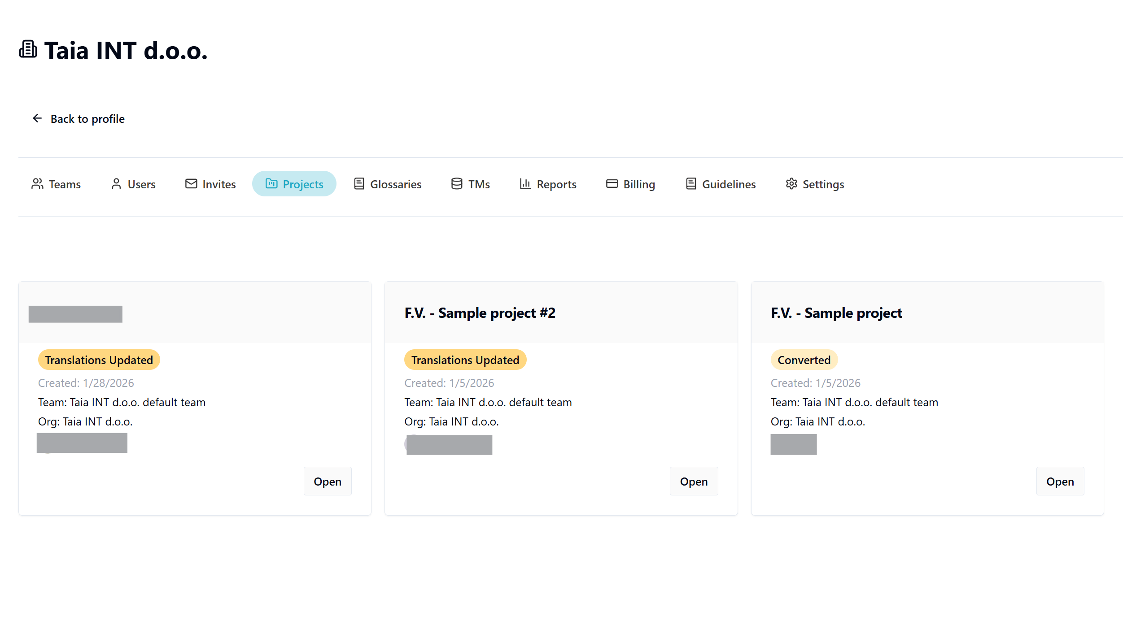Screen dimensions: 1123x638
Task: Click the TMs database icon
Action: point(456,184)
